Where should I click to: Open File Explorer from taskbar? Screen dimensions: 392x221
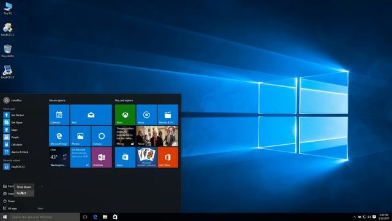(105, 217)
